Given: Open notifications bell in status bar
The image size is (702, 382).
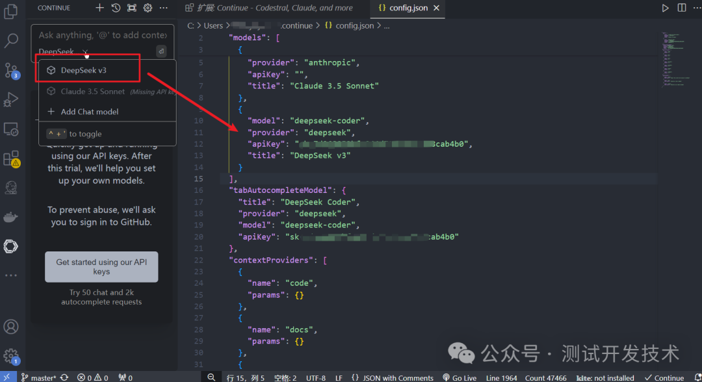Looking at the screenshot, I should coord(697,377).
